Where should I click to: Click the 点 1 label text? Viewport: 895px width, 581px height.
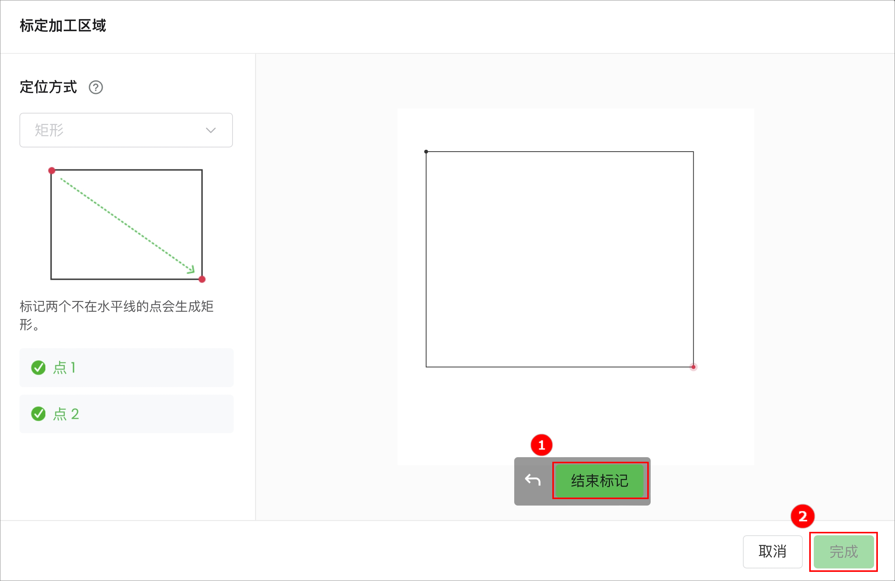[64, 368]
